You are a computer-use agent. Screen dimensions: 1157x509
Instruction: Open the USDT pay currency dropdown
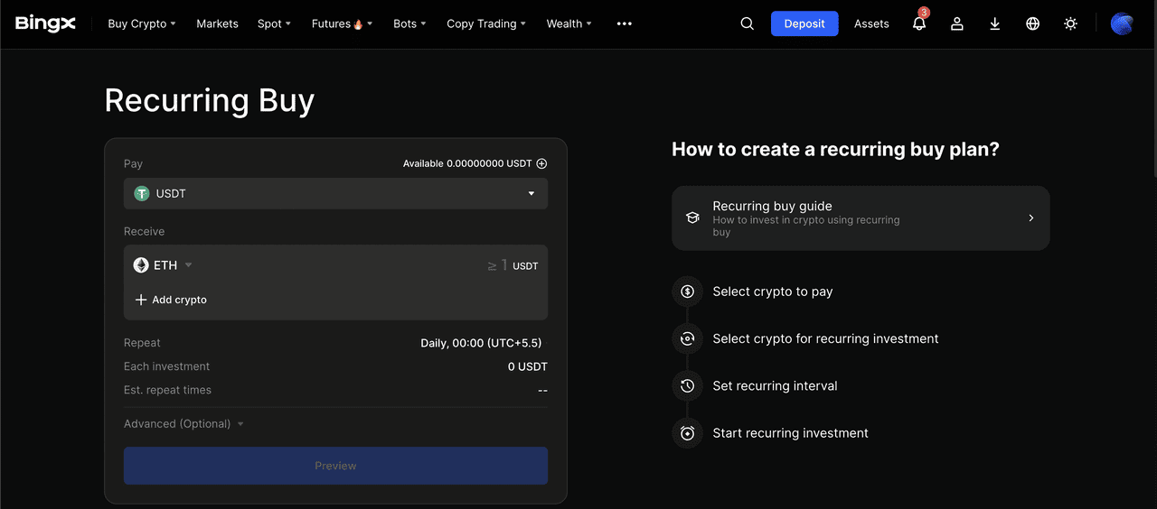pyautogui.click(x=335, y=193)
